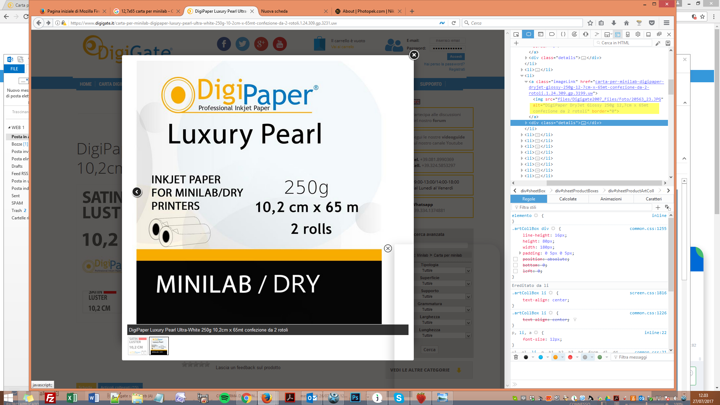The height and width of the screenshot is (405, 720).
Task: Click the Cerca in HTML search field
Action: [623, 43]
